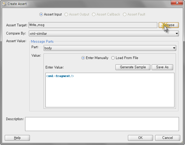Cancel the Create Assert dialog
The width and height of the screenshot is (185, 145).
pos(168,138)
